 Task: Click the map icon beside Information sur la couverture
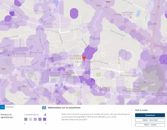pos(44,108)
